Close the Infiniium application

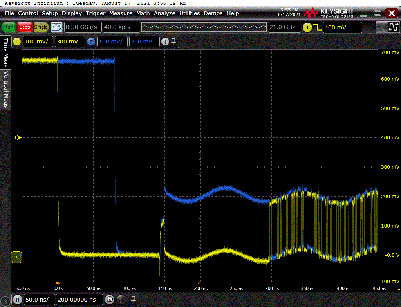[392, 13]
